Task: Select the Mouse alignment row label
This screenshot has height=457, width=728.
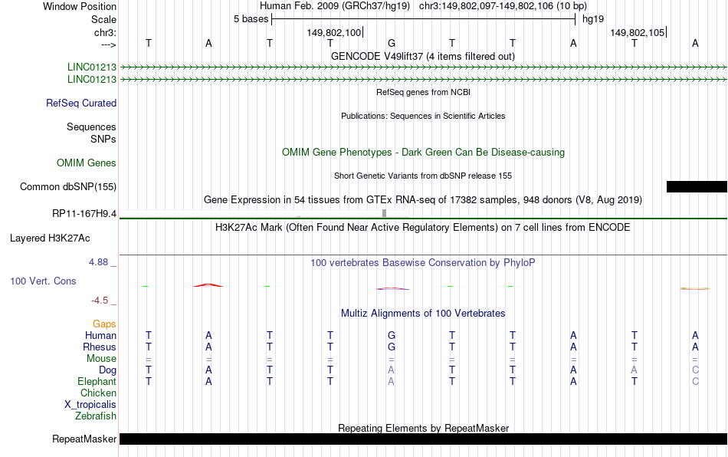Action: (x=101, y=359)
